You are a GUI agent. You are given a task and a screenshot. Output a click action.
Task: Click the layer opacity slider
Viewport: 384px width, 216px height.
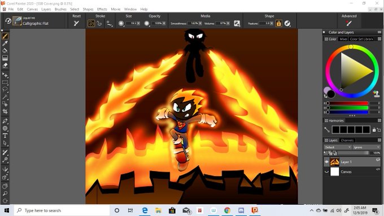pyautogui.click(x=352, y=153)
